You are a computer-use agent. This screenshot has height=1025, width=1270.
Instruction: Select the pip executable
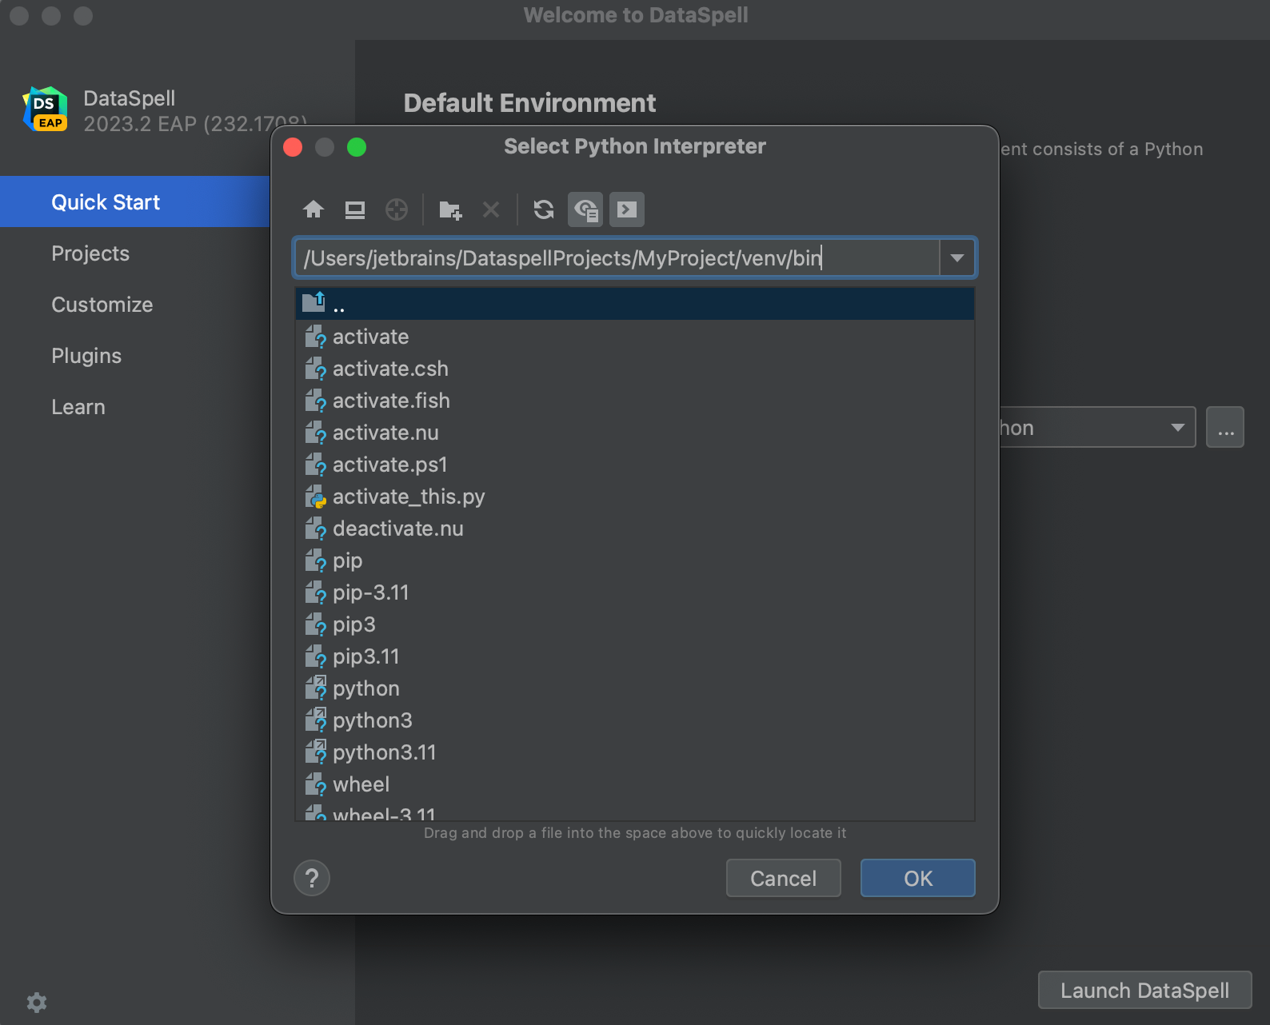point(635,560)
